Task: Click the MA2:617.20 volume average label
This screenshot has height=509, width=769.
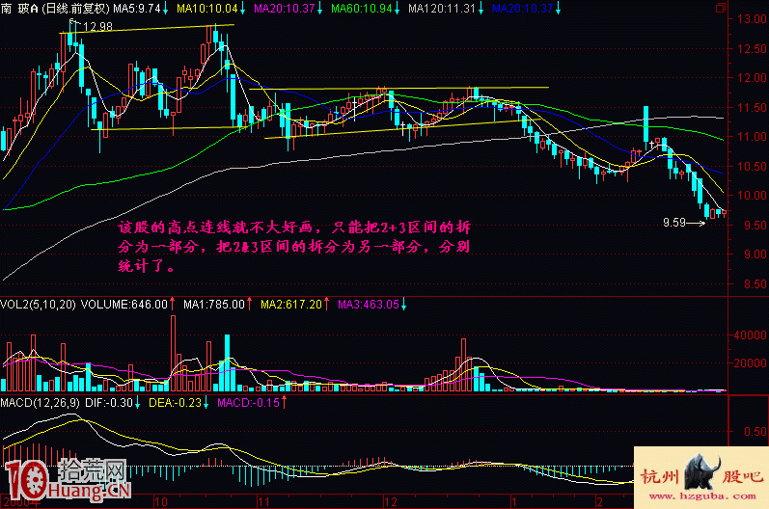Action: 291,305
